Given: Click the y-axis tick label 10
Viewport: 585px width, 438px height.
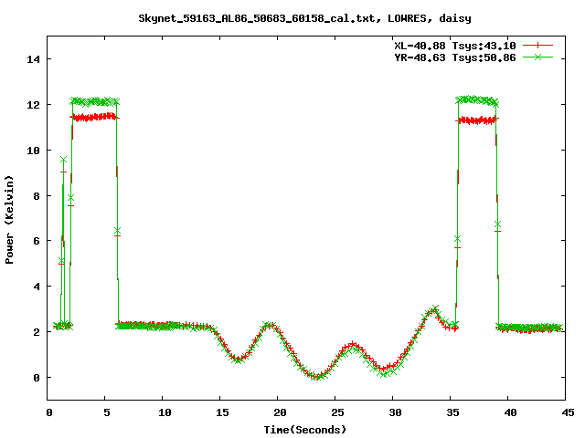Looking at the screenshot, I should (34, 151).
